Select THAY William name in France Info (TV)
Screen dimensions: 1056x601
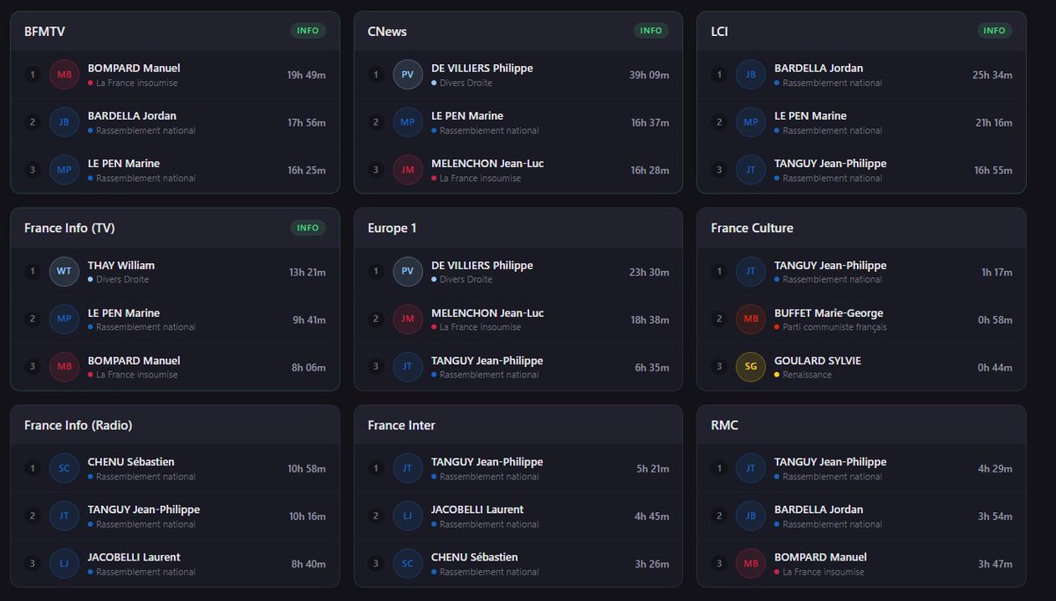coord(121,265)
